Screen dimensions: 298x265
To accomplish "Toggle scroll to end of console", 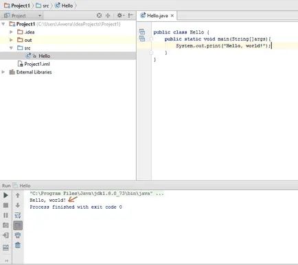I will (18, 225).
